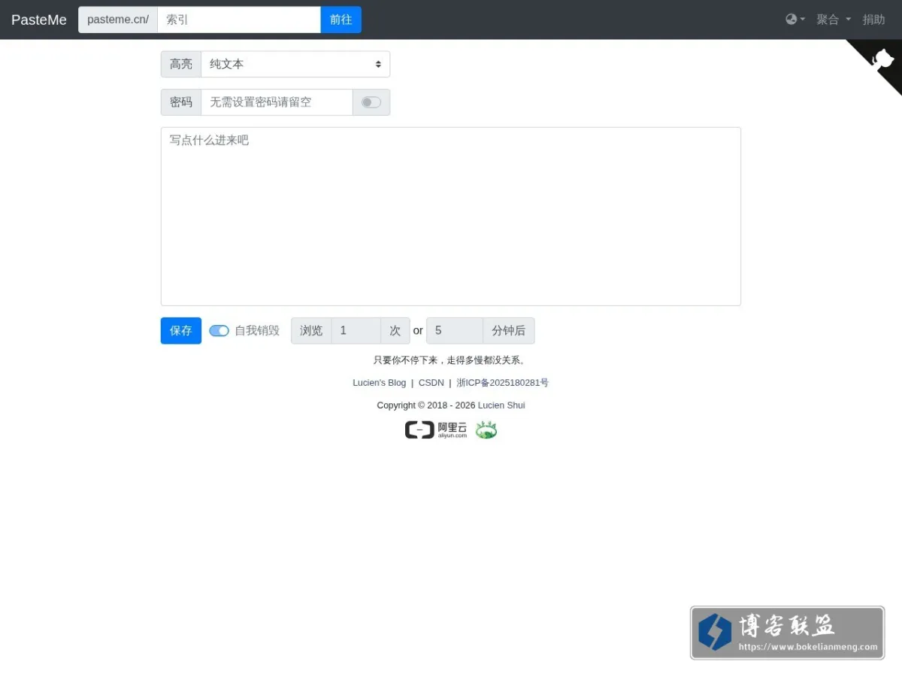
Task: Focus the password input field
Action: 277,102
